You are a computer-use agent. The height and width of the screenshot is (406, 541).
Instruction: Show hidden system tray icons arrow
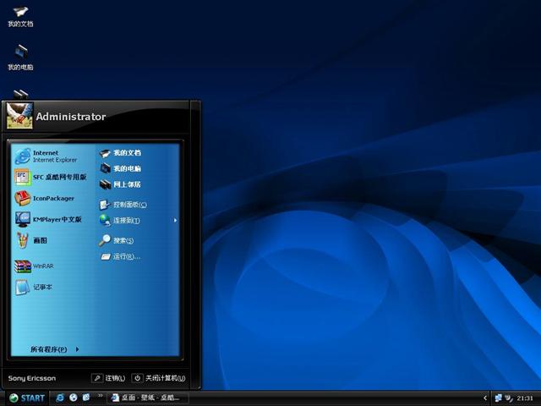[x=485, y=398]
